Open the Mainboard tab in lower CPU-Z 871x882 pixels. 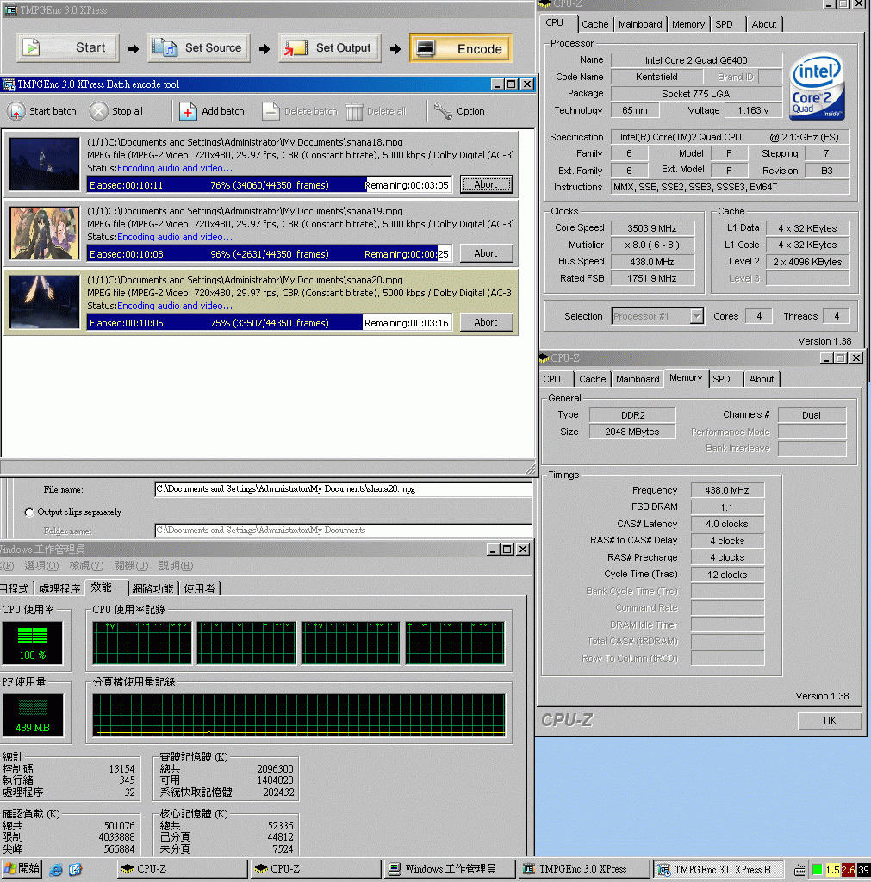click(638, 379)
